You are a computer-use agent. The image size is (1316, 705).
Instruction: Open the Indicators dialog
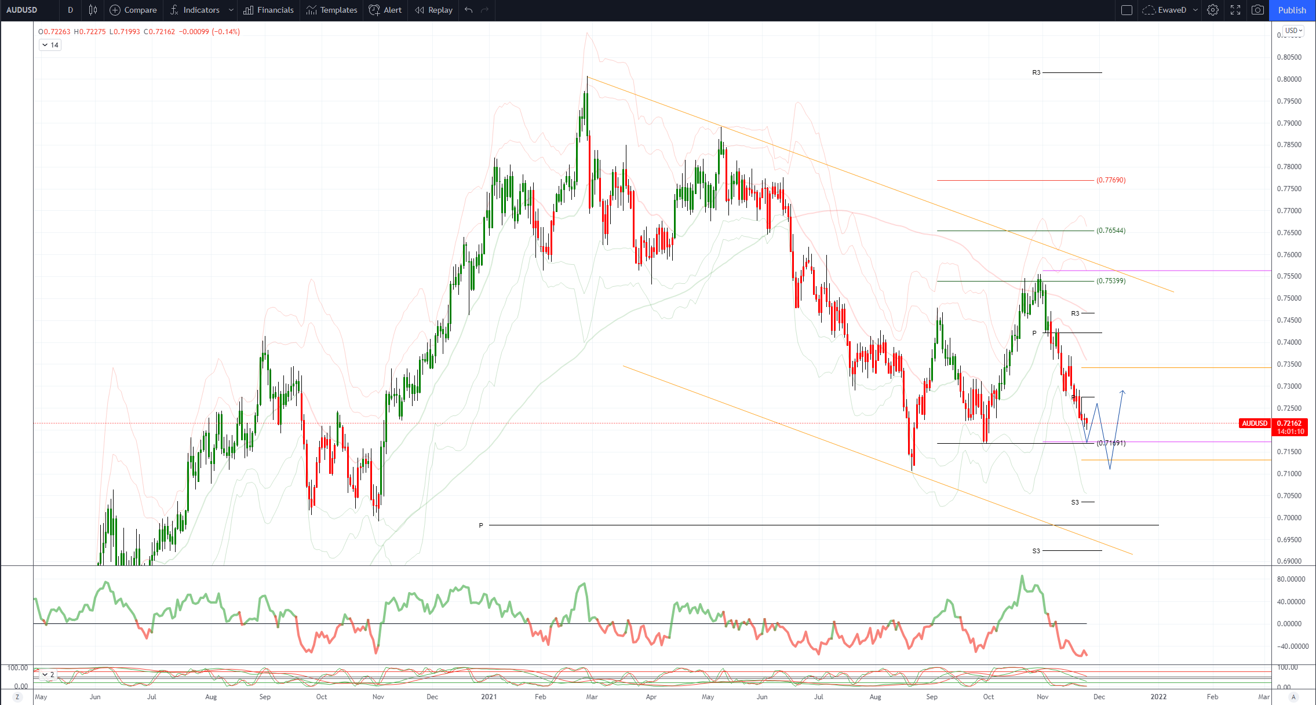point(195,10)
